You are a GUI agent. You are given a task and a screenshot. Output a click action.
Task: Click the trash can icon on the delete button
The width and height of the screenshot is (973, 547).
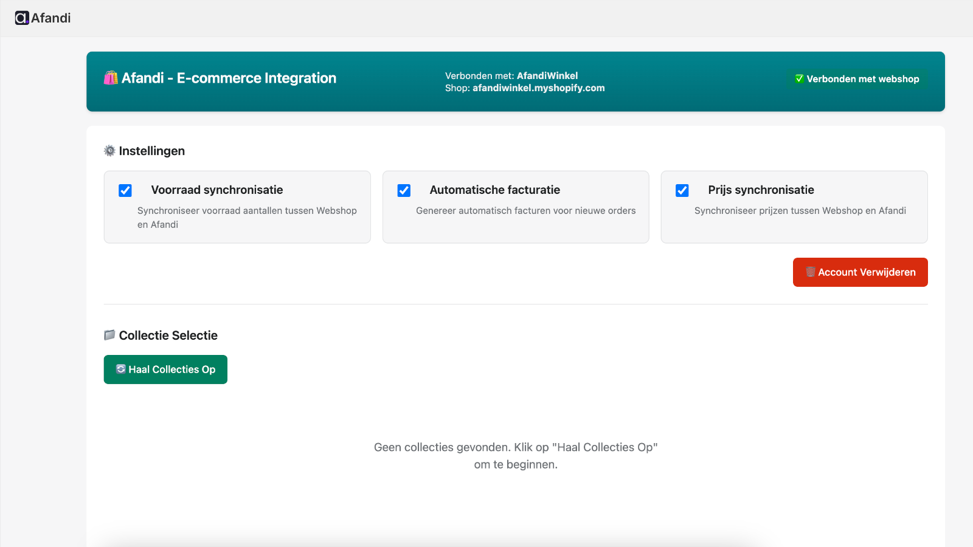coord(810,272)
